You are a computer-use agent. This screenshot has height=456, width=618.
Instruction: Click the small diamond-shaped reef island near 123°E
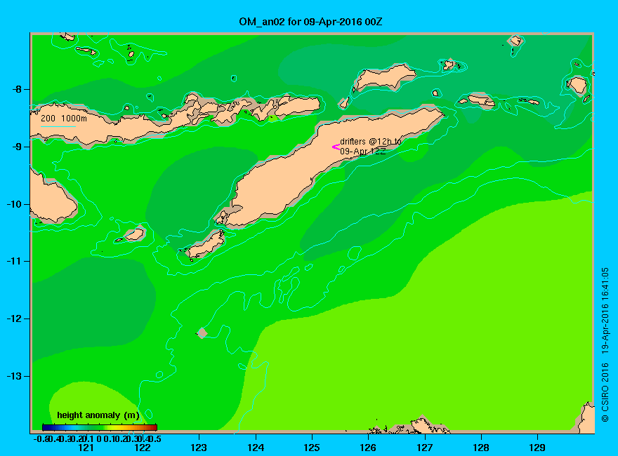coord(202,333)
